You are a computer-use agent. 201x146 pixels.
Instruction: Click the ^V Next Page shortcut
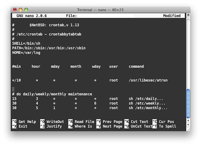point(109,126)
